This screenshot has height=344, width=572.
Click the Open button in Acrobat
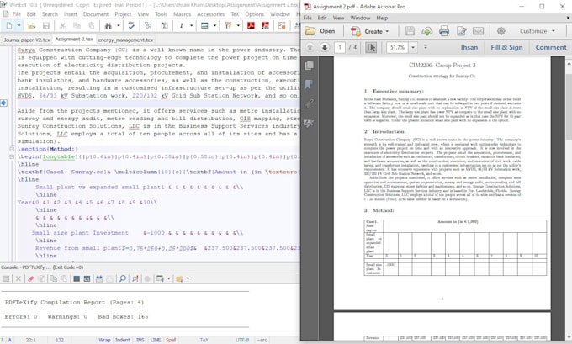point(320,31)
